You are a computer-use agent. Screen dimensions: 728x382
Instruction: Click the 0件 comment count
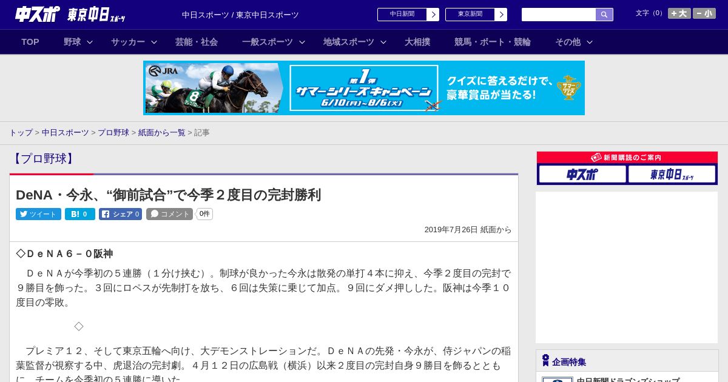pyautogui.click(x=204, y=214)
